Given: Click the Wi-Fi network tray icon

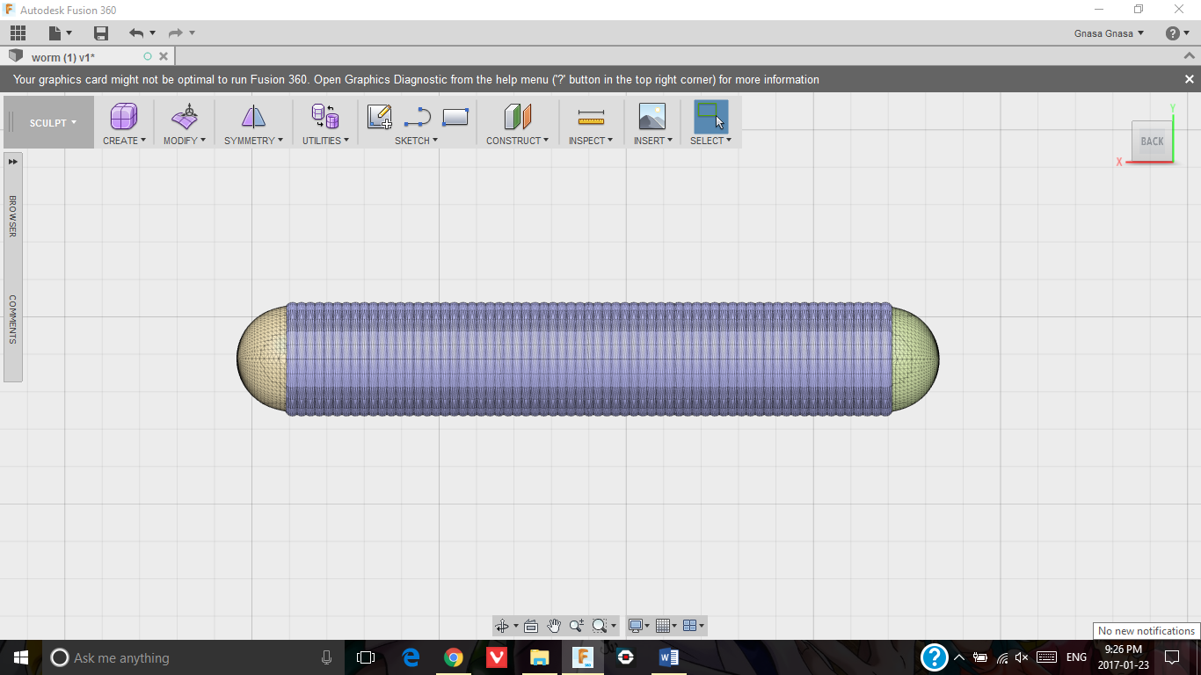Looking at the screenshot, I should pyautogui.click(x=1001, y=657).
